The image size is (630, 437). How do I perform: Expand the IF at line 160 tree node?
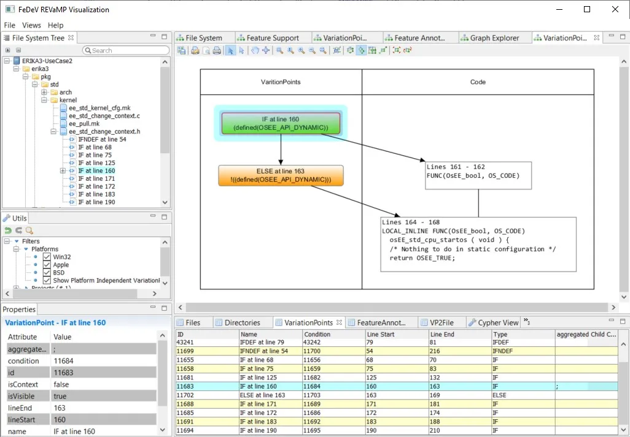coord(63,171)
